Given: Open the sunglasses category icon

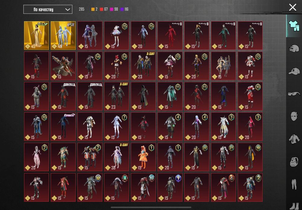Looking at the screenshot, I should point(294,94).
